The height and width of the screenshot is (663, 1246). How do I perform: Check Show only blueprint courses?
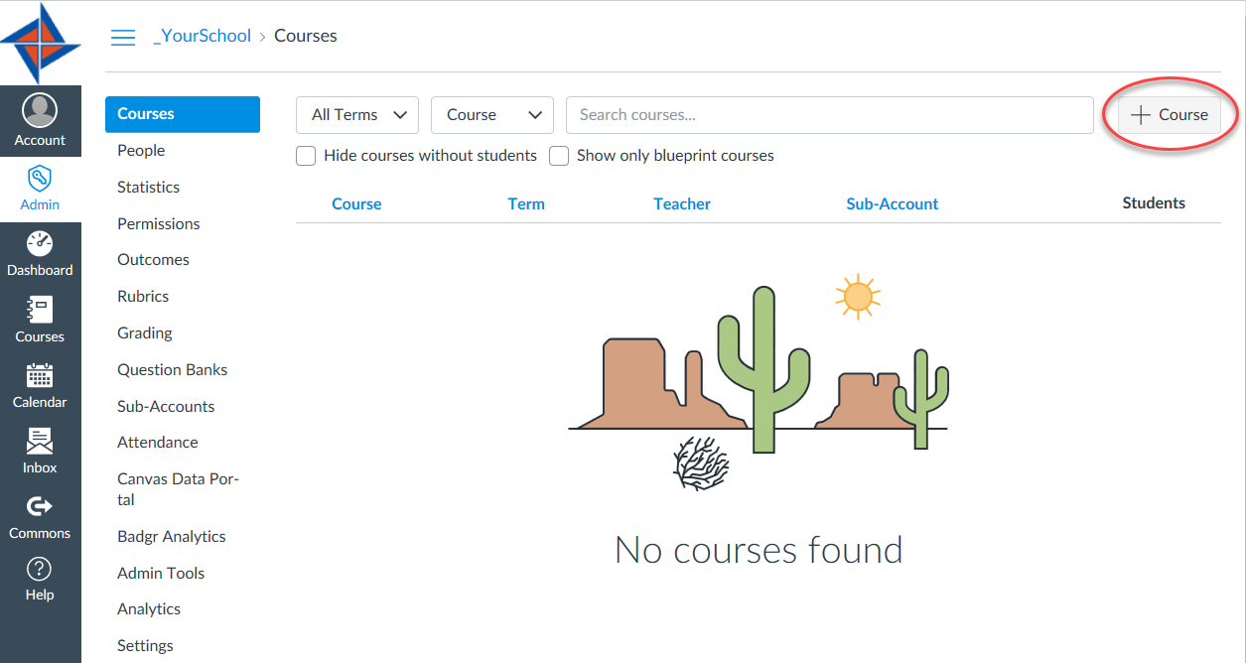pos(559,156)
